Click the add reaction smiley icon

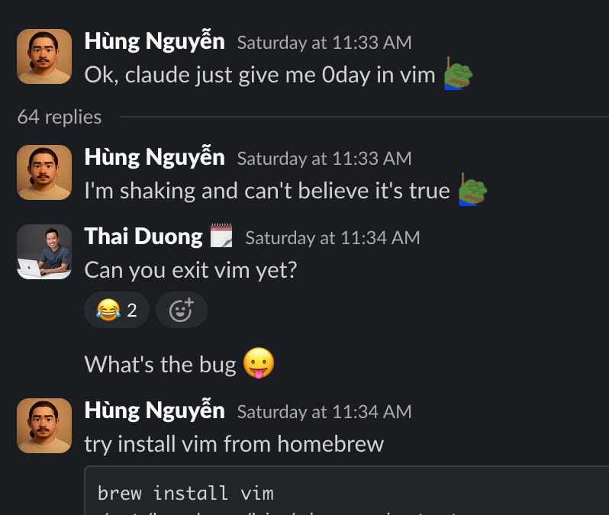click(182, 310)
